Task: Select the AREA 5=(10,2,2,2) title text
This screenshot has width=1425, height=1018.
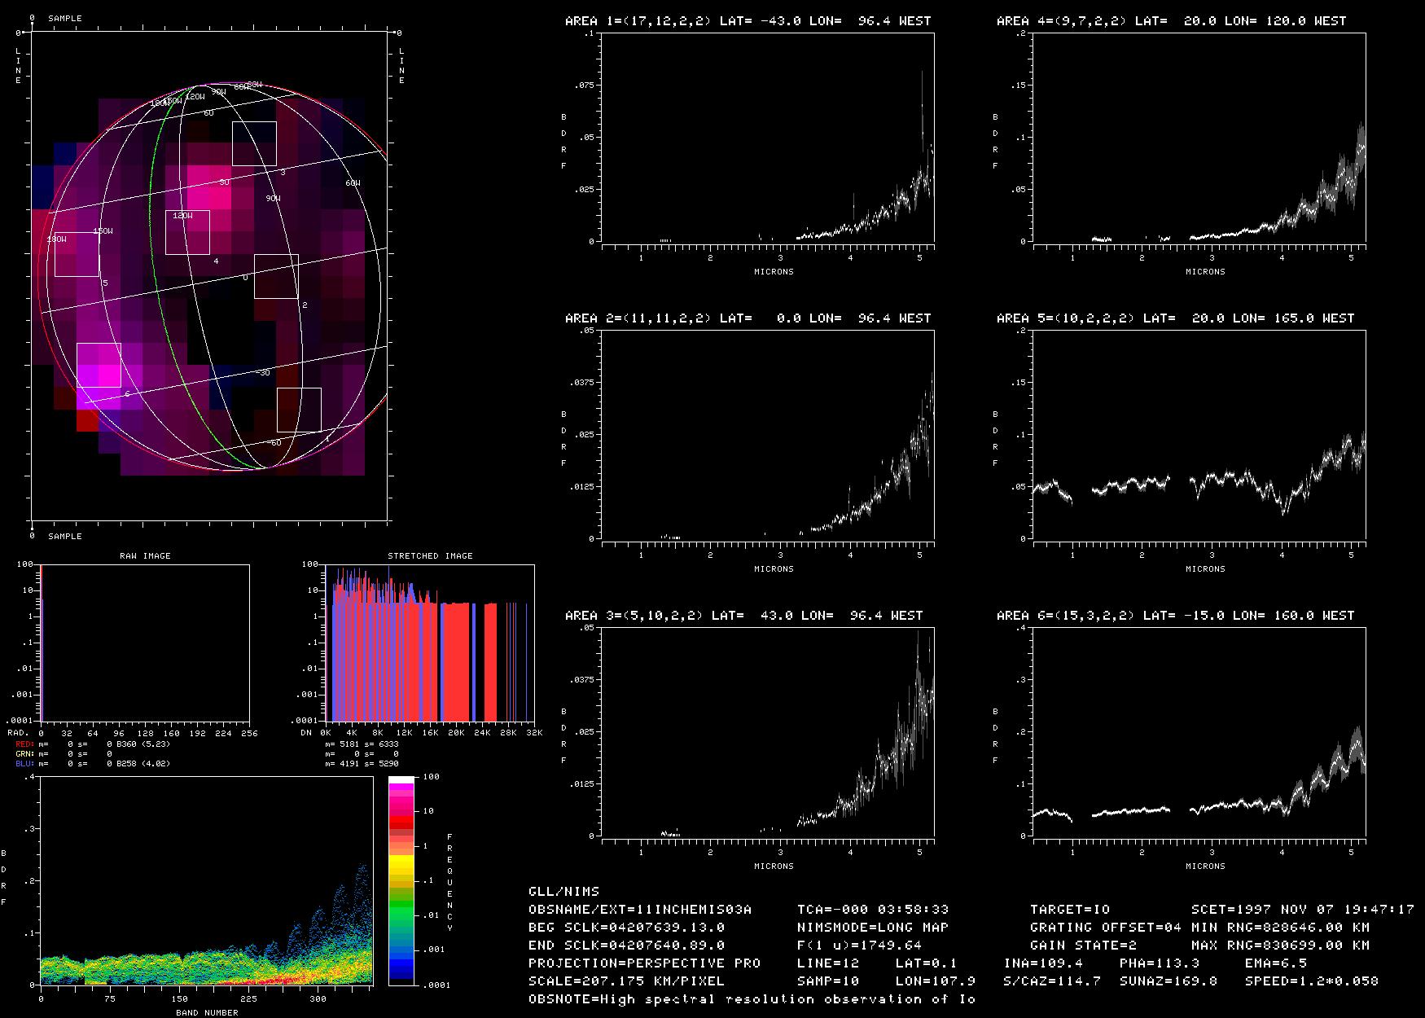Action: pos(1175,318)
